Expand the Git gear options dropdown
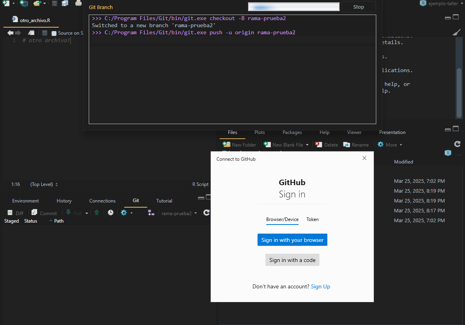The height and width of the screenshot is (325, 465). [x=131, y=213]
